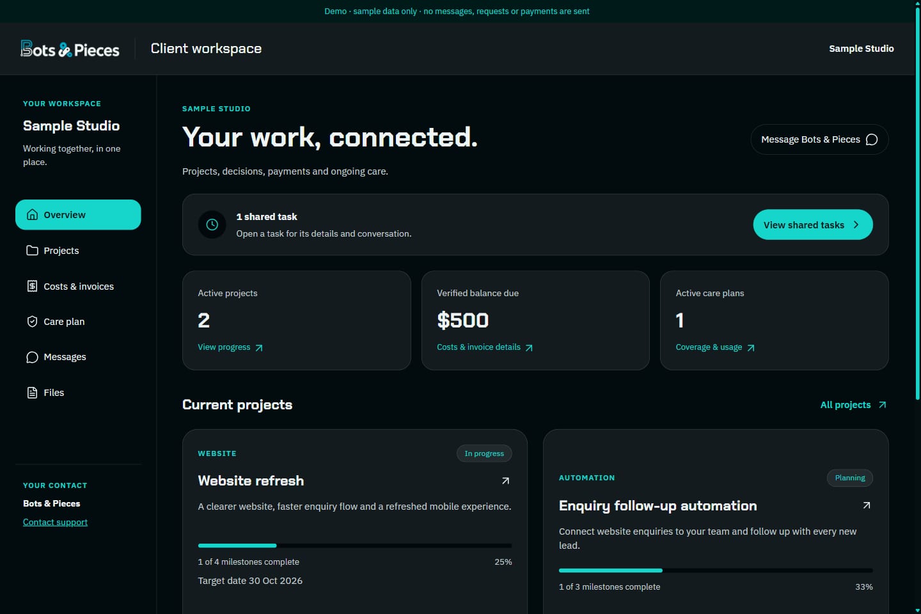
Task: Open Costs & invoices in the sidebar
Action: [78, 286]
